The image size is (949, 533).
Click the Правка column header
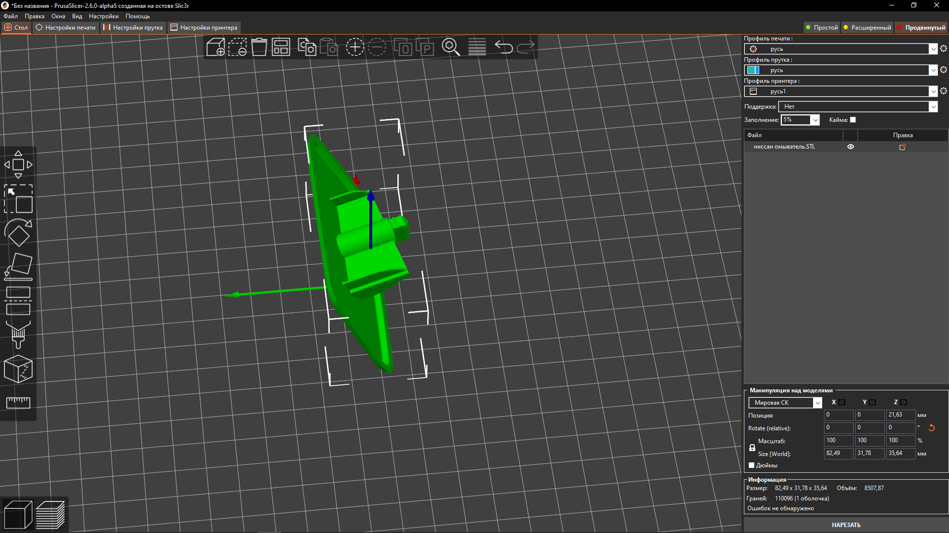903,135
